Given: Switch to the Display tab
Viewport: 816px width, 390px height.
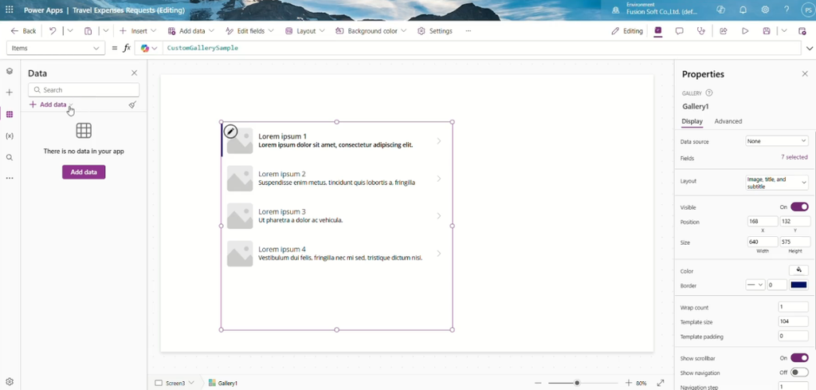Looking at the screenshot, I should point(692,121).
